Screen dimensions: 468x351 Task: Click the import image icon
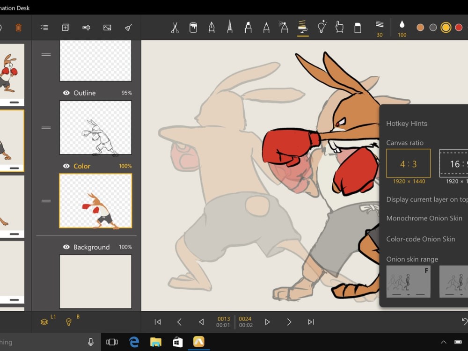tap(107, 28)
